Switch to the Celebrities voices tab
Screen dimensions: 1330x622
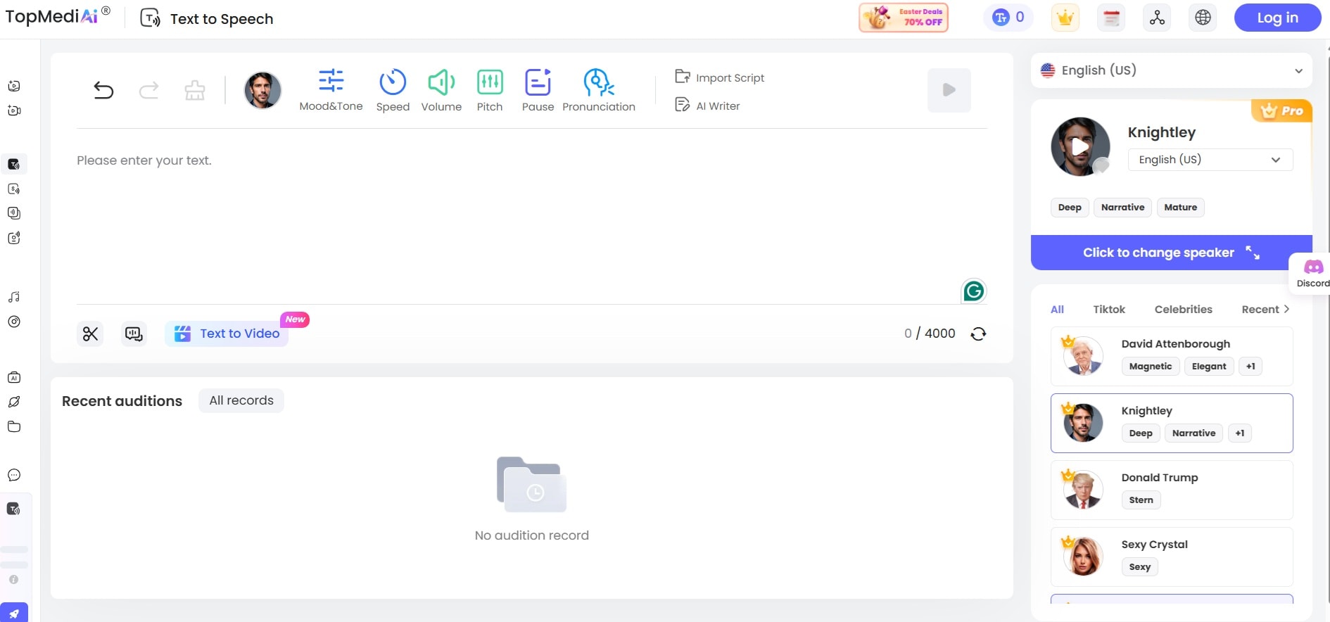[x=1184, y=310]
